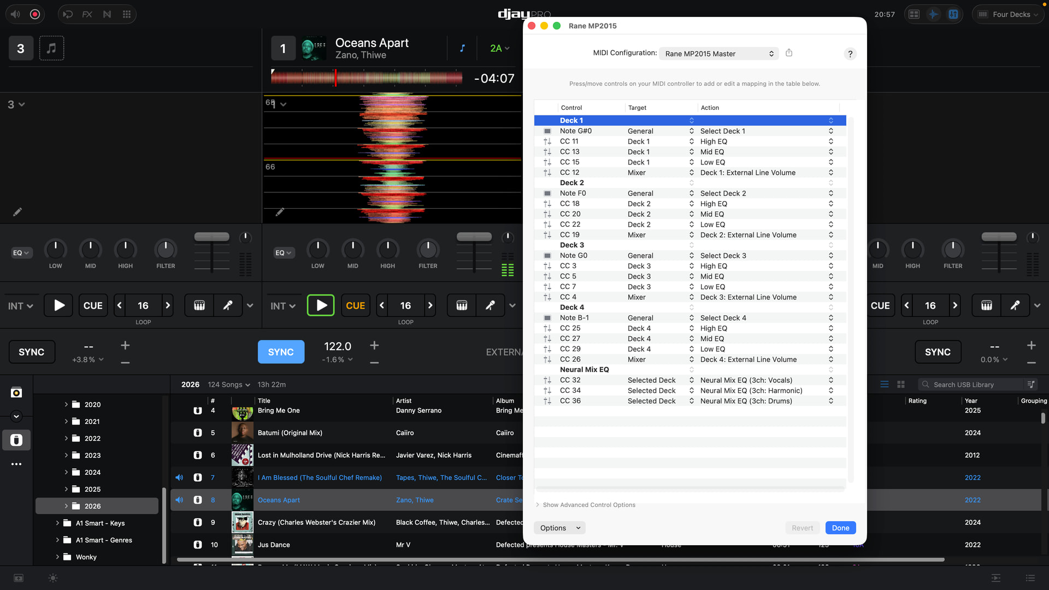Open the Neural Mix panel icon

point(107,14)
